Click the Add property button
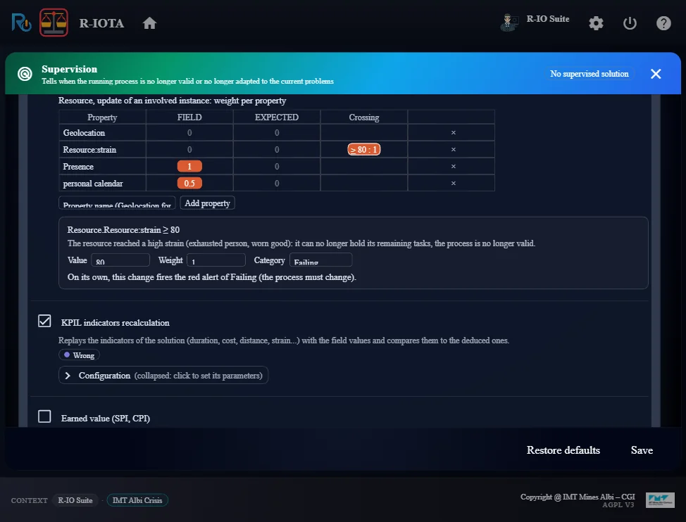Screen dimensions: 686x522 [207, 203]
